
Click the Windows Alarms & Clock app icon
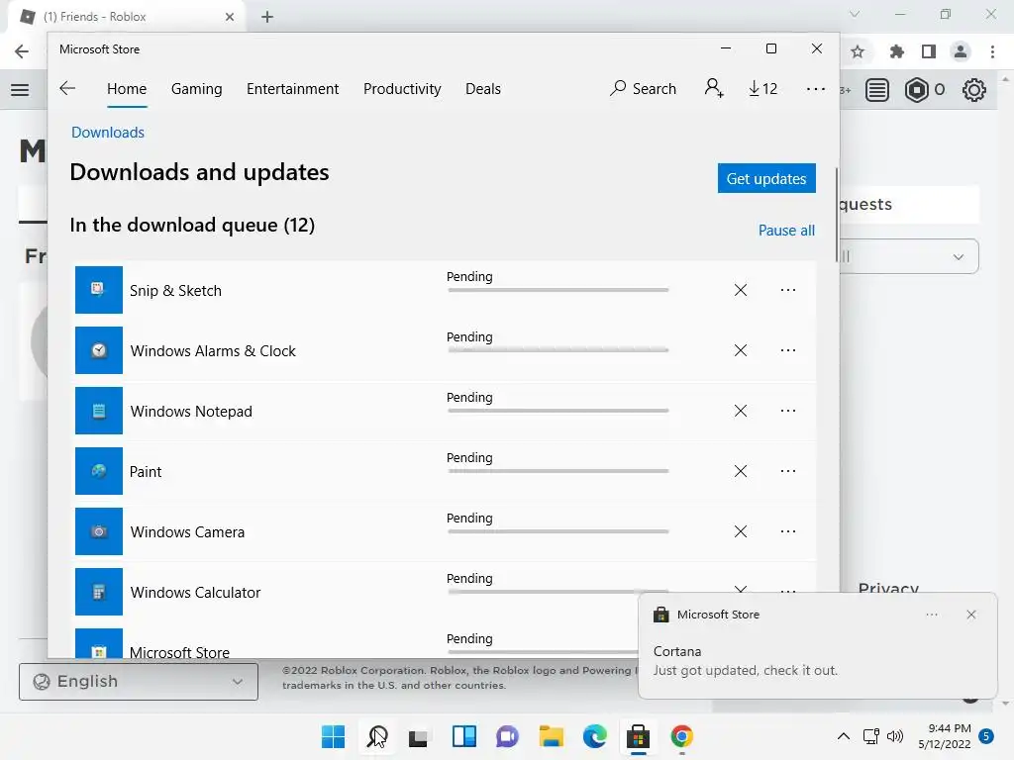pyautogui.click(x=99, y=350)
